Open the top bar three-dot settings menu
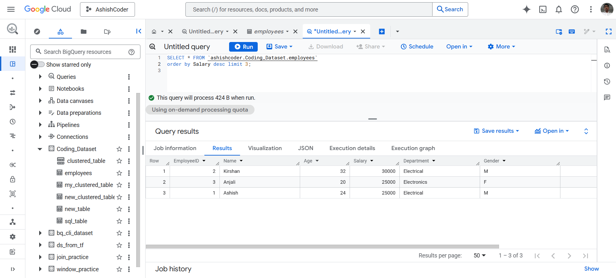The width and height of the screenshot is (616, 278). (x=591, y=9)
